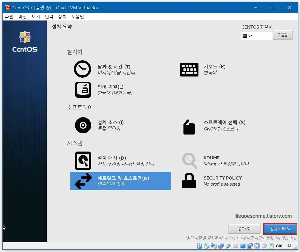Click the network adapters status icon
This screenshot has width=300, height=252.
[x=221, y=246]
